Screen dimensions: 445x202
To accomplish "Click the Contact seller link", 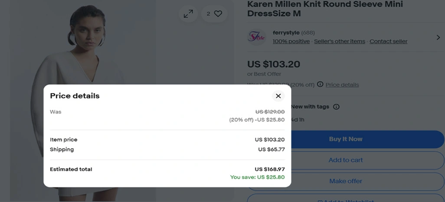I will coord(388,41).
